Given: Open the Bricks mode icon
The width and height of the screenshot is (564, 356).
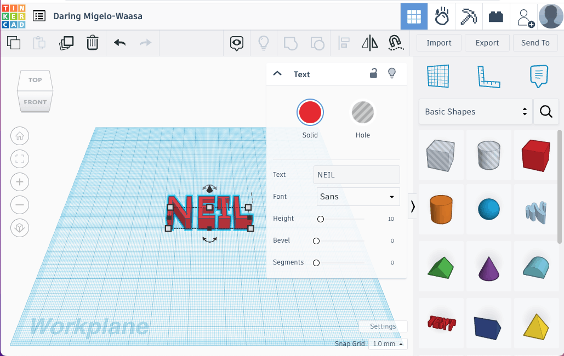Looking at the screenshot, I should click(x=495, y=16).
